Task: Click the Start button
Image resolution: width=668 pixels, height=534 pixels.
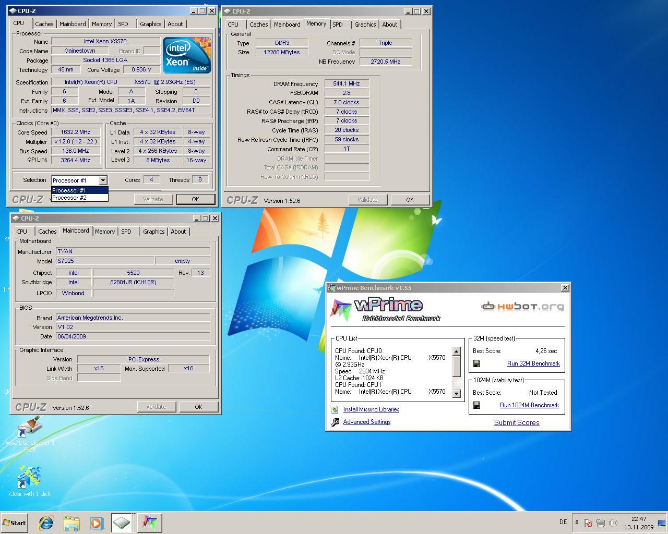Action: (15, 523)
